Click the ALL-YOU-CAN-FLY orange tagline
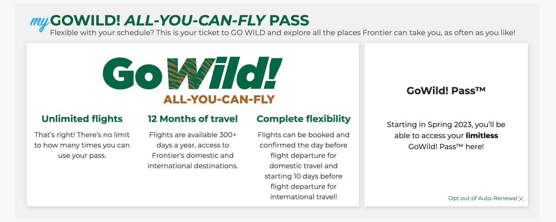556x222 pixels. tap(218, 100)
